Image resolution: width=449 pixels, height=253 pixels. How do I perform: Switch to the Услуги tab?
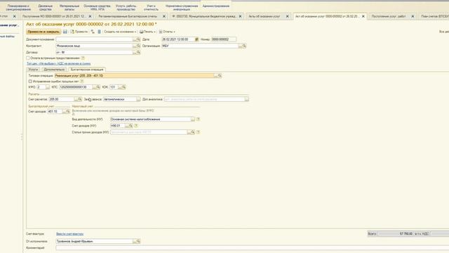pos(33,70)
